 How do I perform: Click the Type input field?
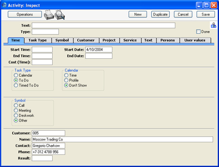tap(45, 32)
